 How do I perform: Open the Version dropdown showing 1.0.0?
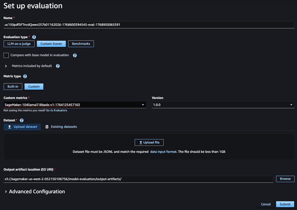tap(223, 105)
